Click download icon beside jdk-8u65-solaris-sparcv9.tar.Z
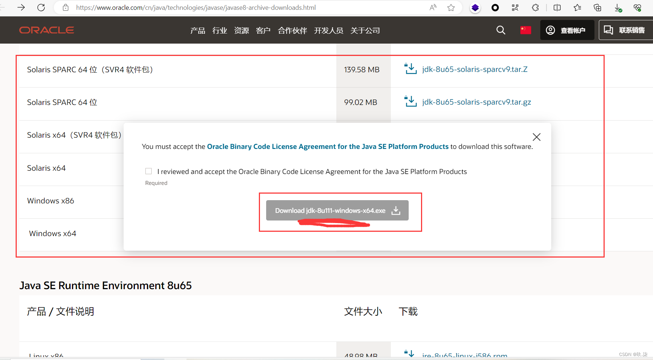 [x=410, y=69]
